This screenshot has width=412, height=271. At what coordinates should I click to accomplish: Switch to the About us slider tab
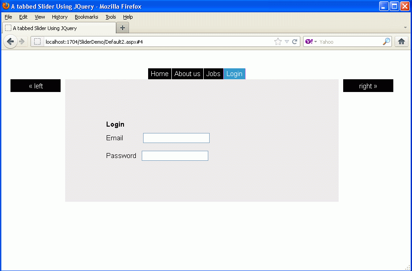pyautogui.click(x=187, y=74)
